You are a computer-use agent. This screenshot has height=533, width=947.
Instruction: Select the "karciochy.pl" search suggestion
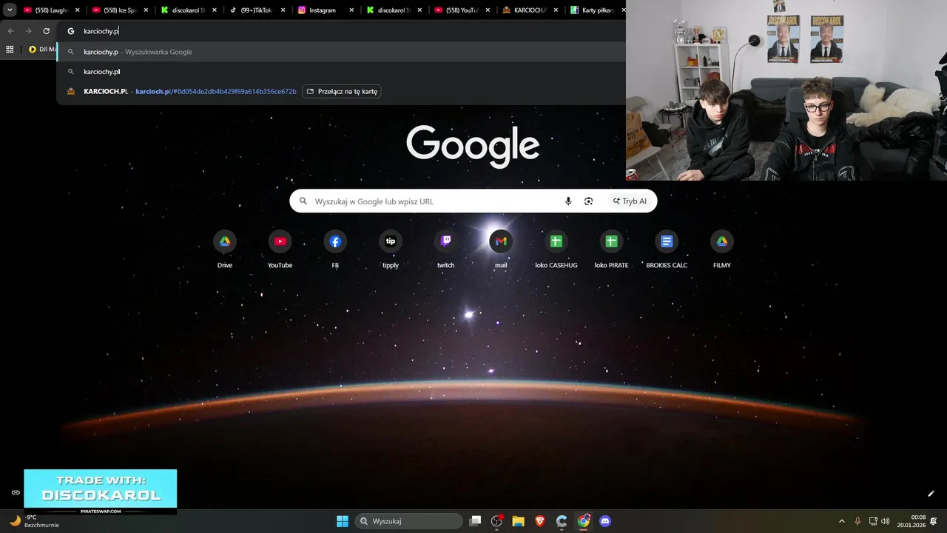341,72
